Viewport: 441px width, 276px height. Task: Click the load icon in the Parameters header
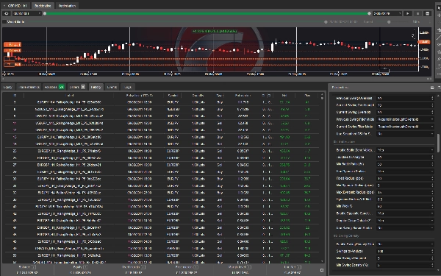[x=432, y=88]
